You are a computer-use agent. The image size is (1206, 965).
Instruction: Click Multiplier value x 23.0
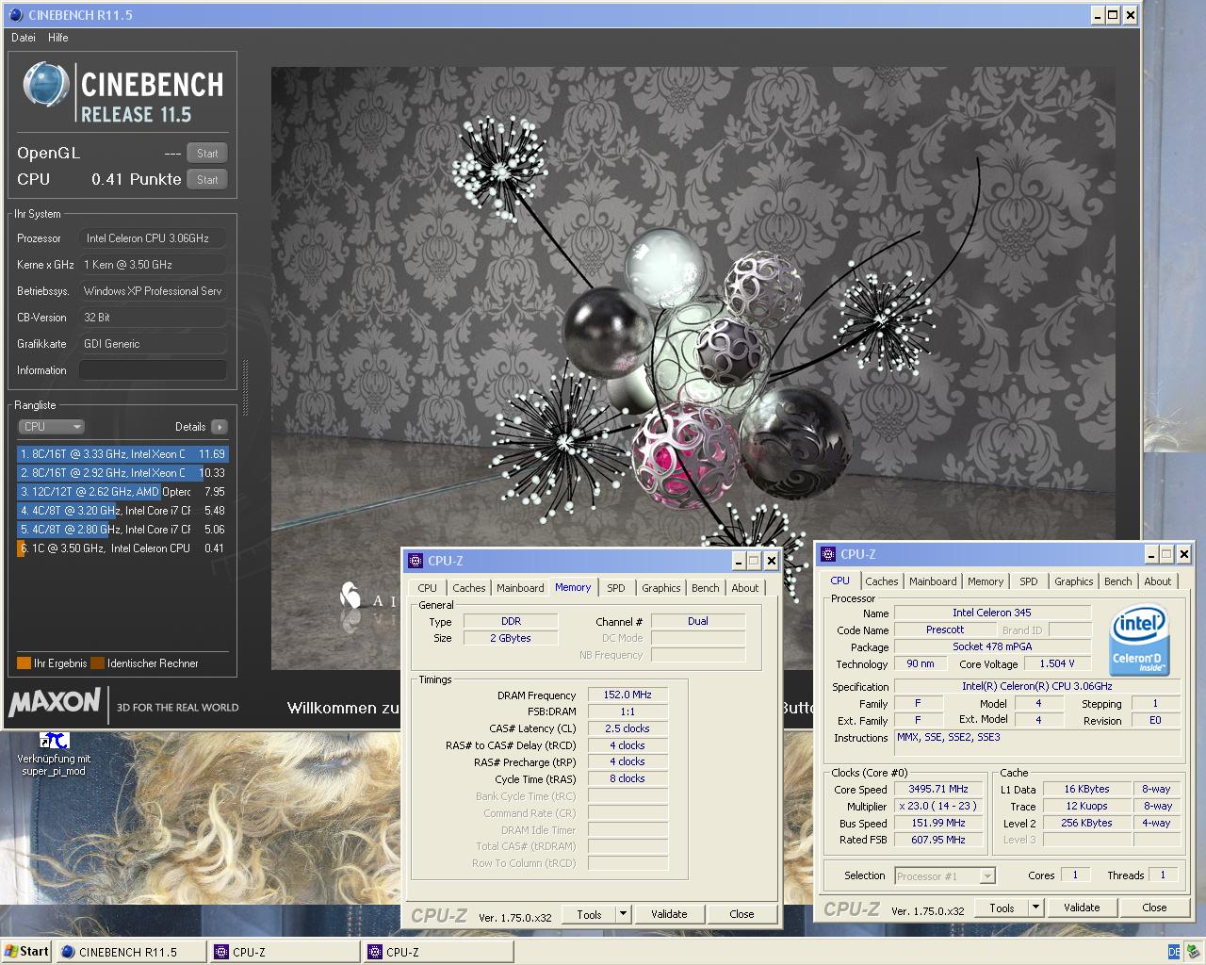point(937,806)
